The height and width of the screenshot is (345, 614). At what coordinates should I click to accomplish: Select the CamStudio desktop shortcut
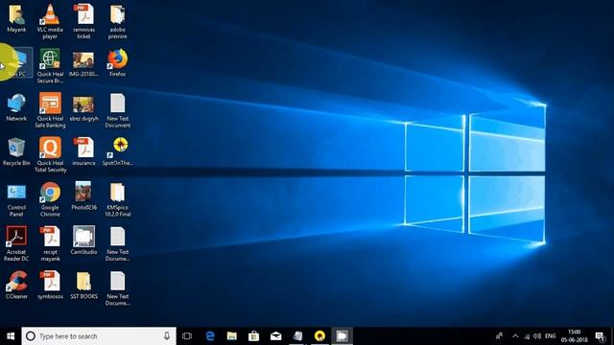coord(83,241)
